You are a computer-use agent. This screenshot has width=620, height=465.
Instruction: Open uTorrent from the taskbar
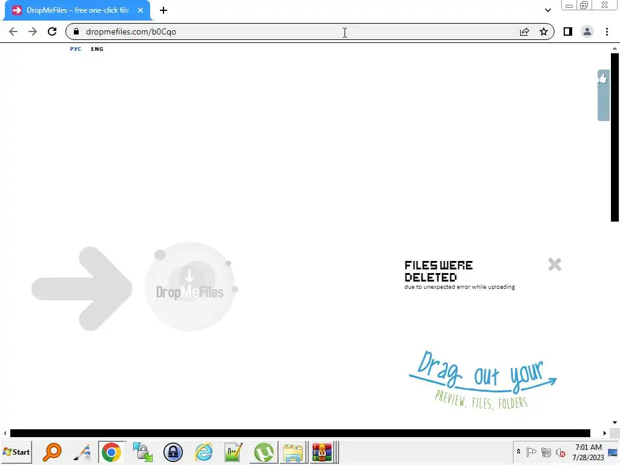click(x=264, y=452)
